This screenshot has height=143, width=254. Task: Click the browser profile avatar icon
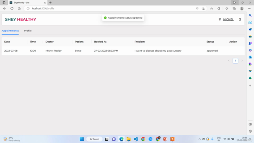(x=242, y=8)
